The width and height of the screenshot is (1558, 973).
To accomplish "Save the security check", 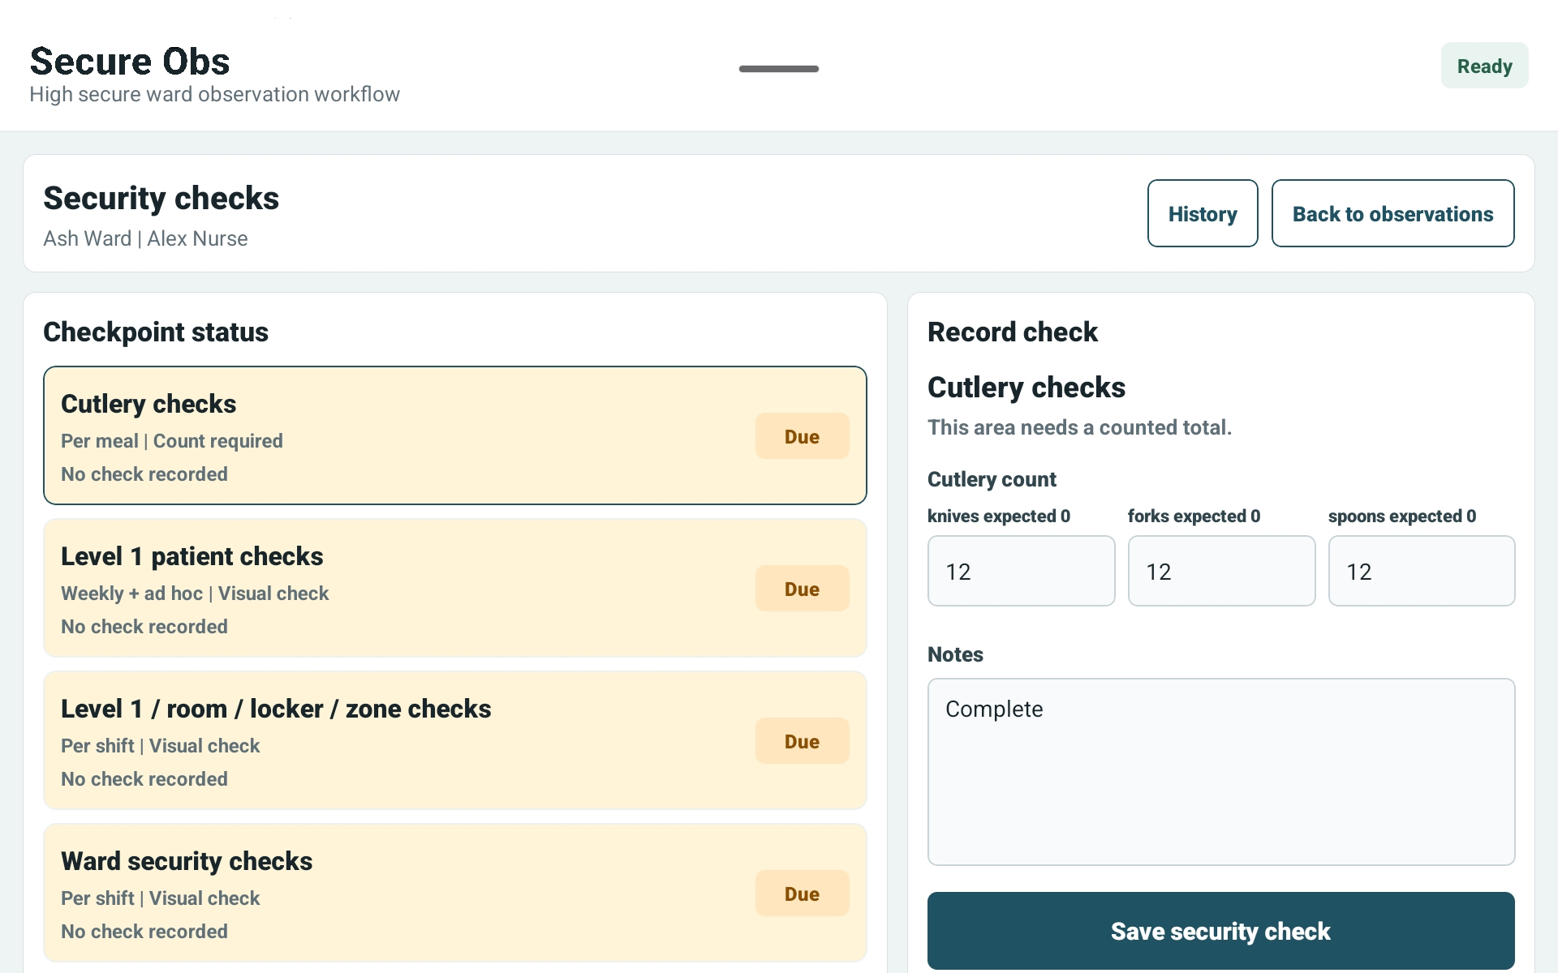I will pyautogui.click(x=1220, y=931).
